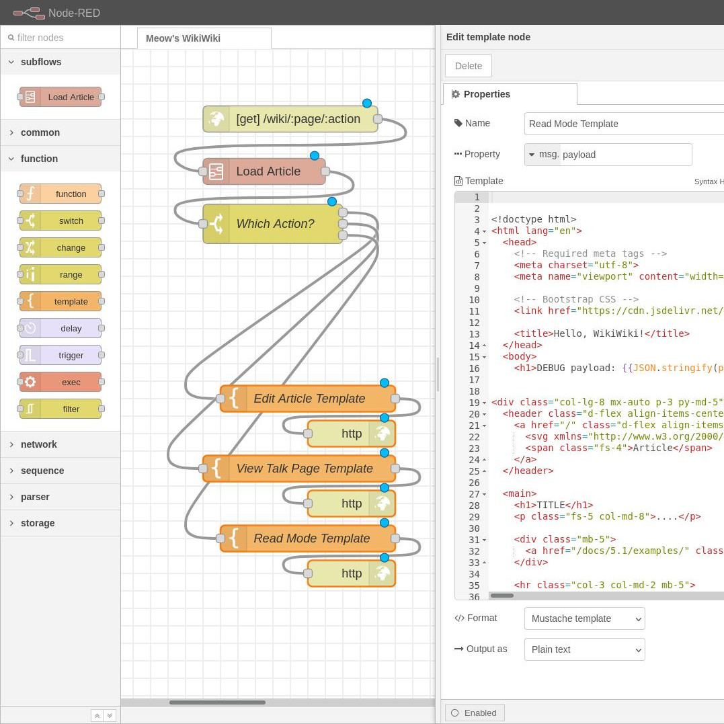Viewport: 724px width, 724px height.
Task: Expand the palette down double-chevron button
Action: (110, 716)
